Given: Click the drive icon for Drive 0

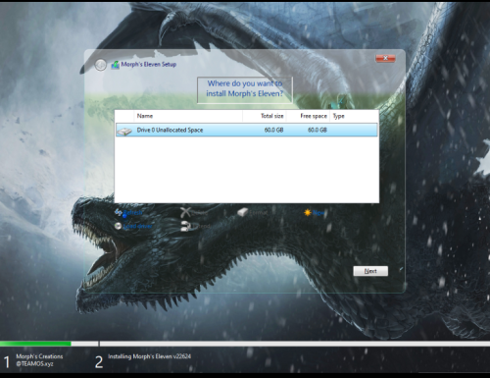Looking at the screenshot, I should click(x=124, y=131).
